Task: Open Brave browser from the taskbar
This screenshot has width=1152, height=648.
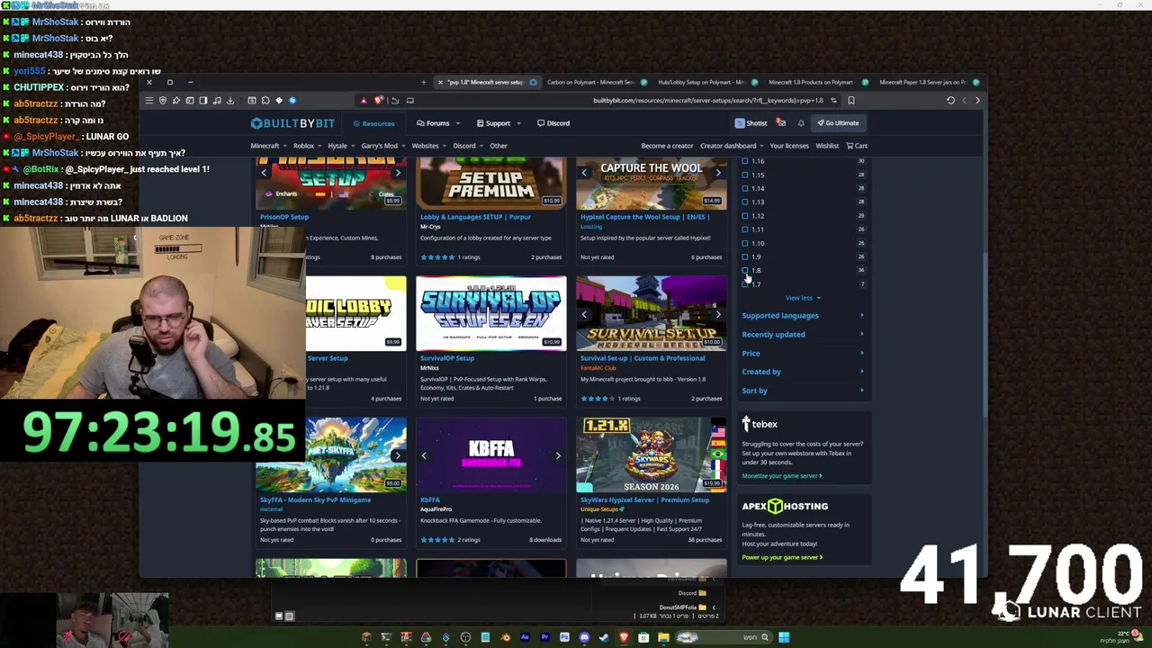Action: pos(624,637)
